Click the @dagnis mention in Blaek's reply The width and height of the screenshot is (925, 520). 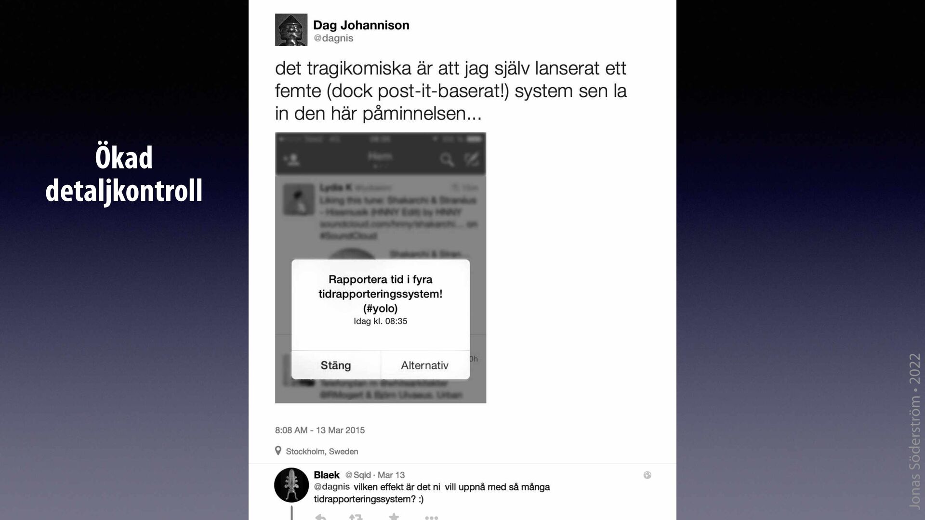[x=332, y=487]
